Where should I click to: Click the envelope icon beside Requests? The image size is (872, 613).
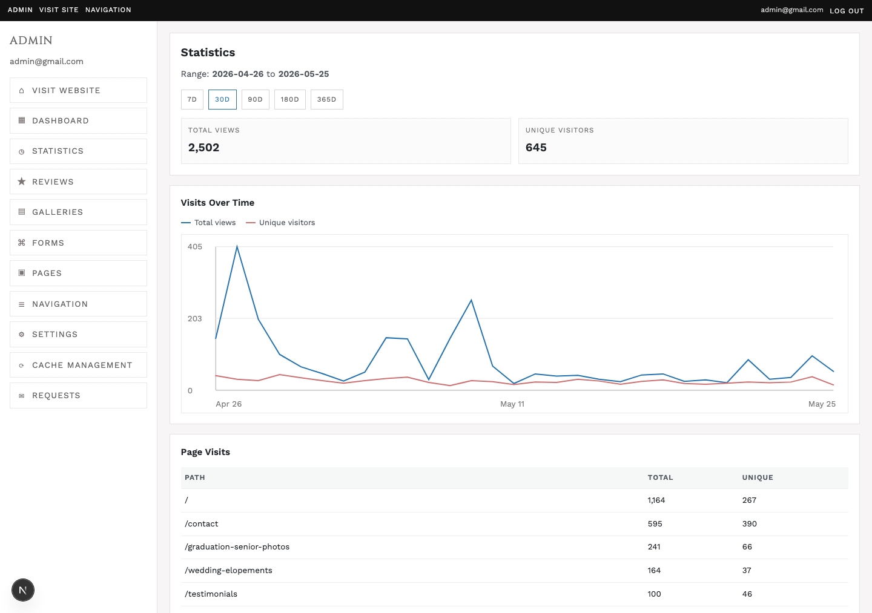pyautogui.click(x=22, y=396)
